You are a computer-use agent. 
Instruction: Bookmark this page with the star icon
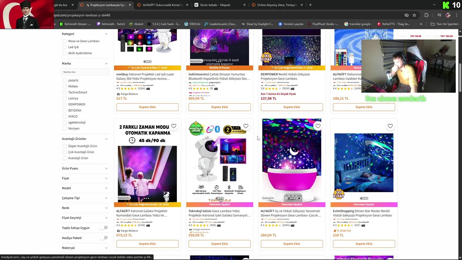(414, 15)
